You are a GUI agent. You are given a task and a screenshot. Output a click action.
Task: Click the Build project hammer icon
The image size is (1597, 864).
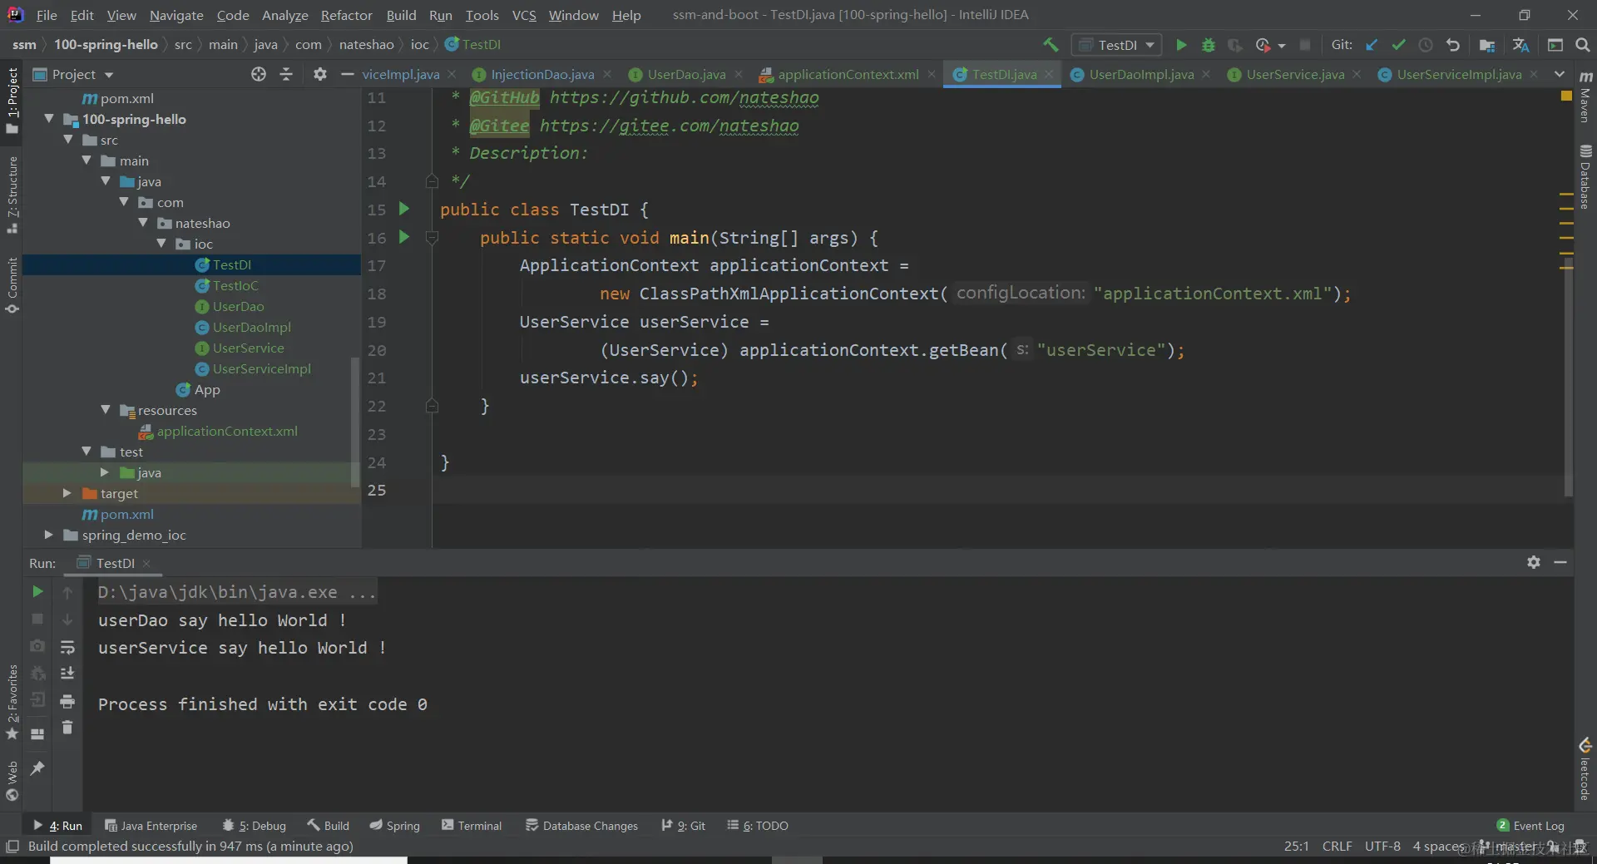tap(1051, 45)
